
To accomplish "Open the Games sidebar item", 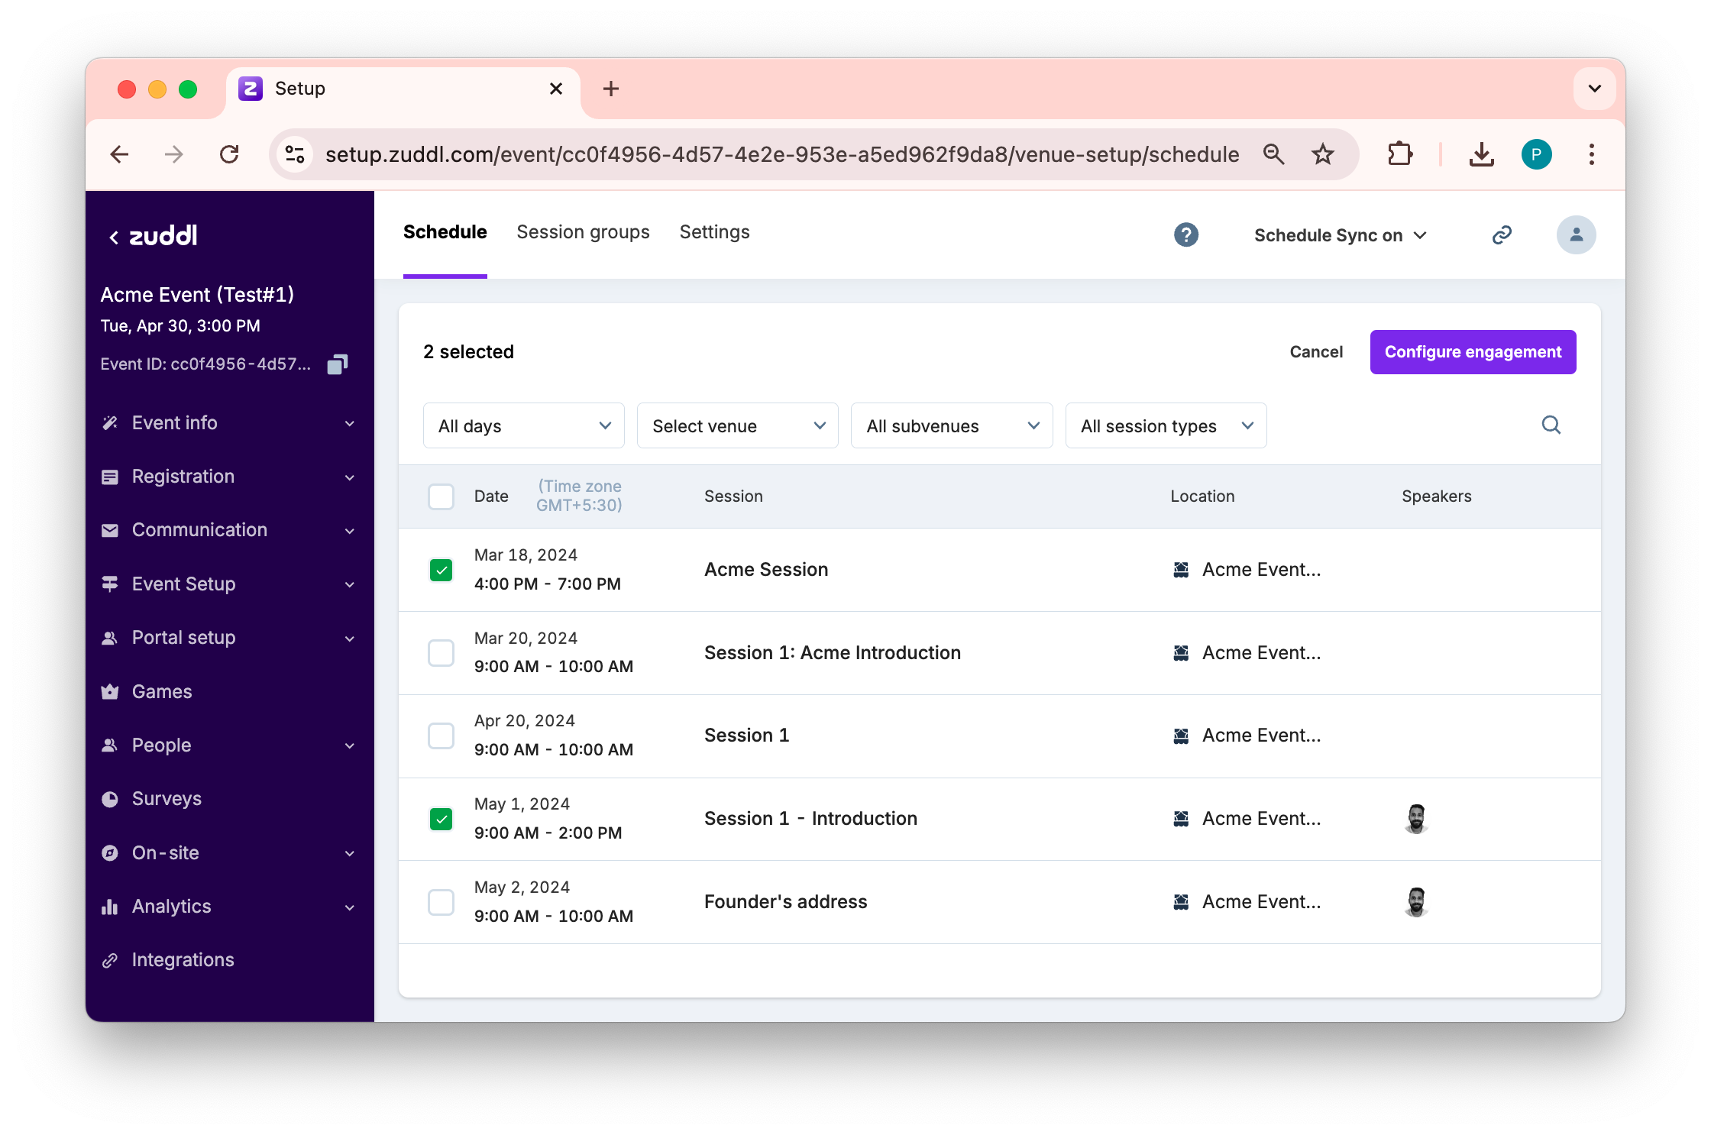I will [x=162, y=691].
